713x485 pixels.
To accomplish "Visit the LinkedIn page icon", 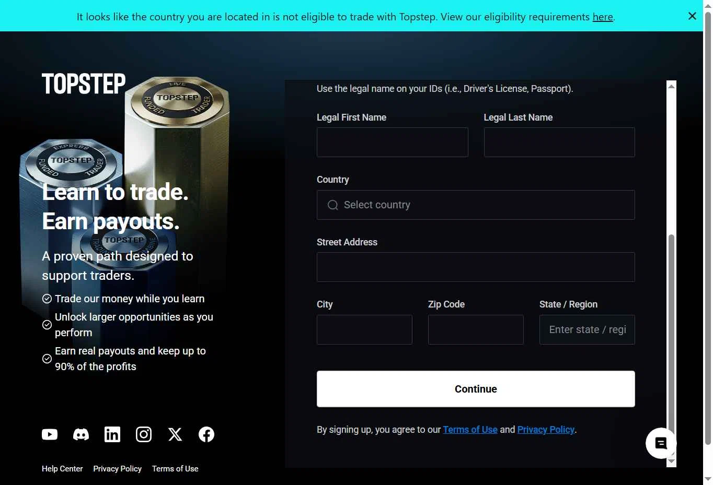I will point(112,434).
